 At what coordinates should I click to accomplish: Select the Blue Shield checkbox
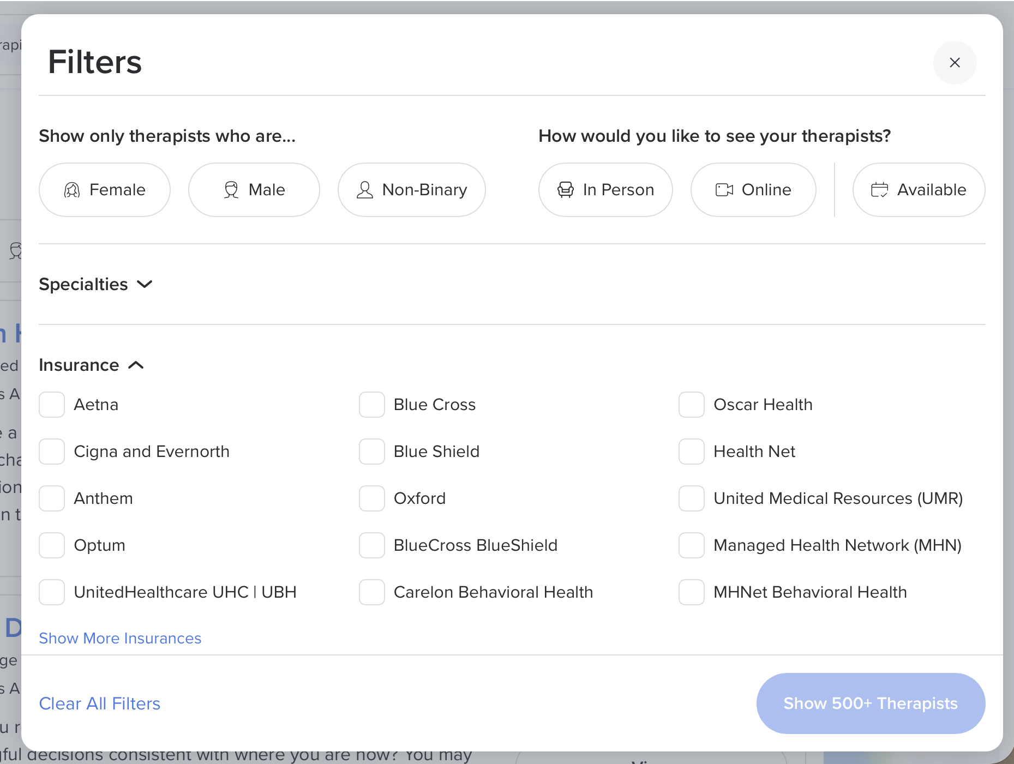(372, 452)
